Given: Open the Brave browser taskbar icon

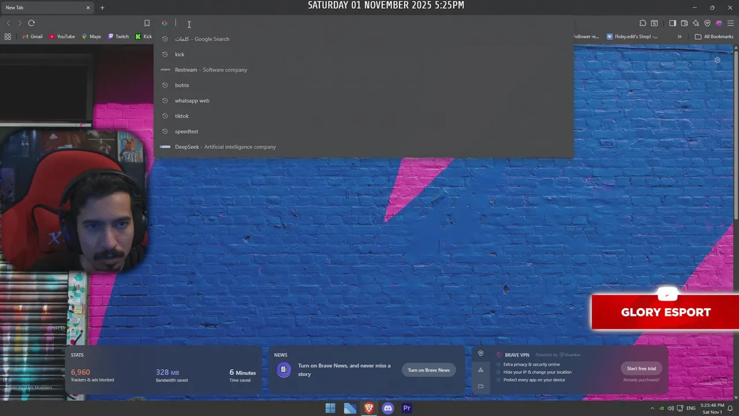Looking at the screenshot, I should point(369,408).
